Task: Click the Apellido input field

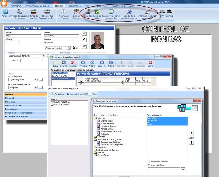Action: point(23,36)
